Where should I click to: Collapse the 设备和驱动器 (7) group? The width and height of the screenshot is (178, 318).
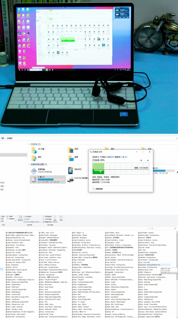pos(29,164)
